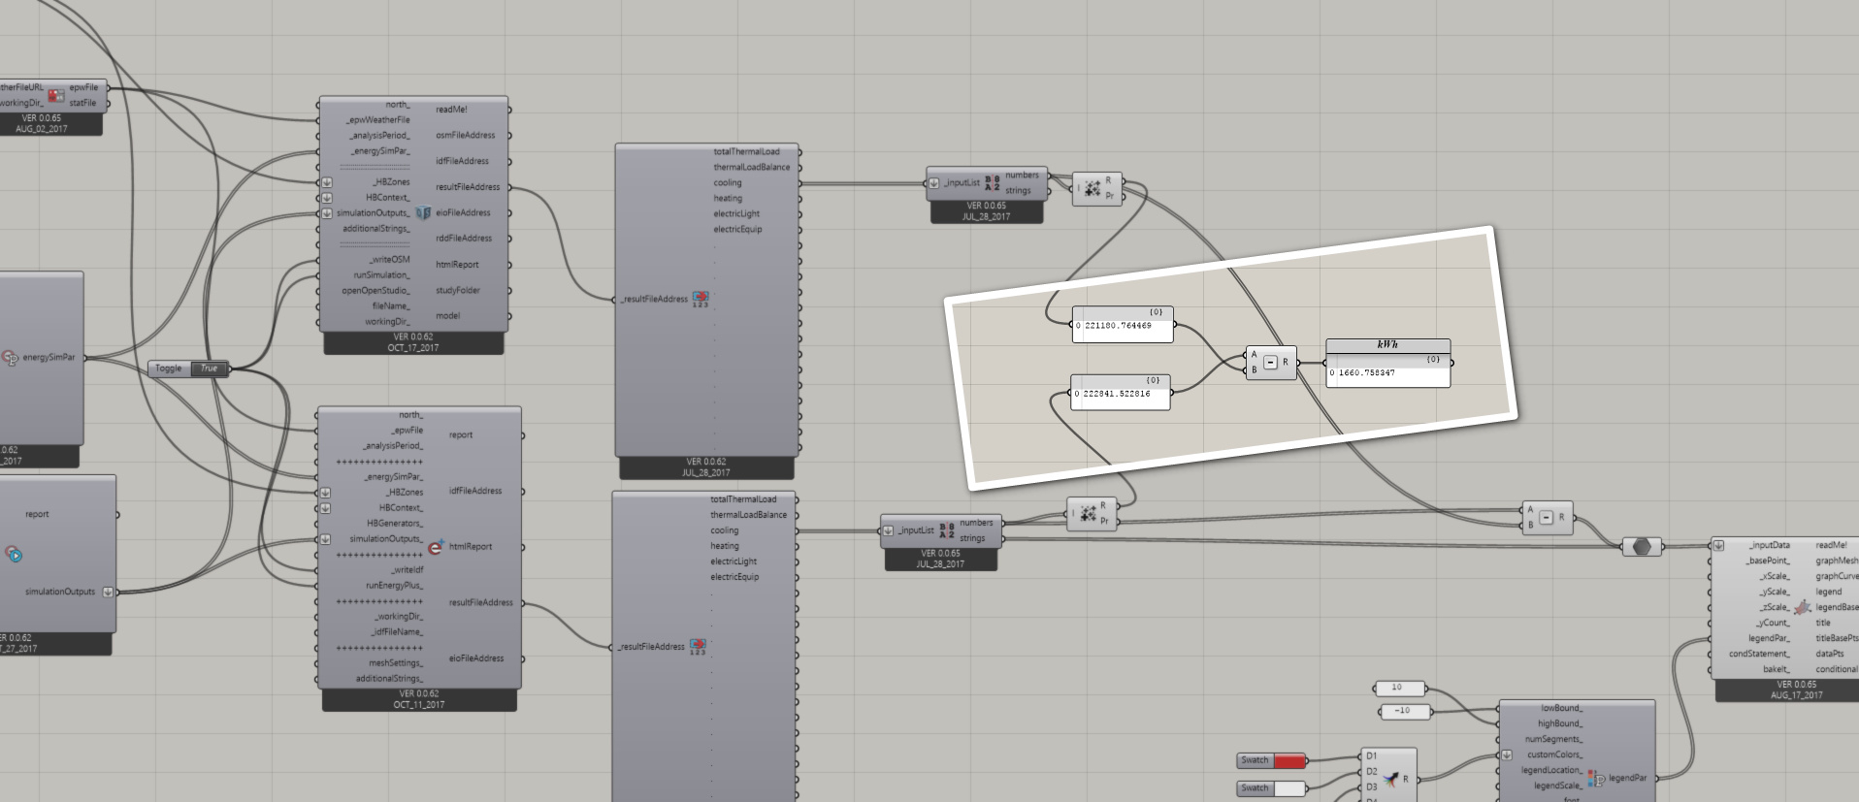
Task: Select the white color Swatch
Action: pyautogui.click(x=1288, y=788)
